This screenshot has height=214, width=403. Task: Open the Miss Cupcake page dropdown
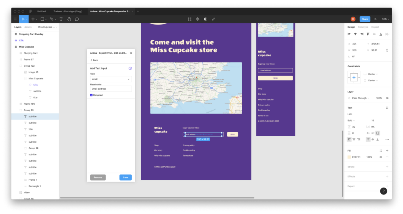pyautogui.click(x=47, y=27)
